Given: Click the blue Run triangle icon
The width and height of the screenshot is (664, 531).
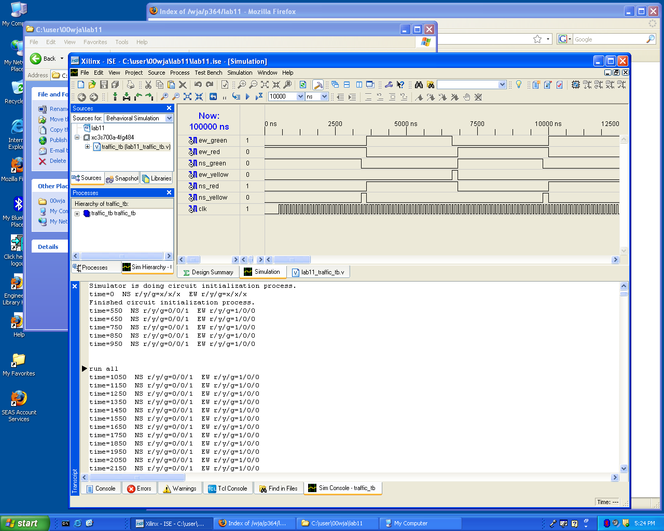Looking at the screenshot, I should (x=247, y=96).
